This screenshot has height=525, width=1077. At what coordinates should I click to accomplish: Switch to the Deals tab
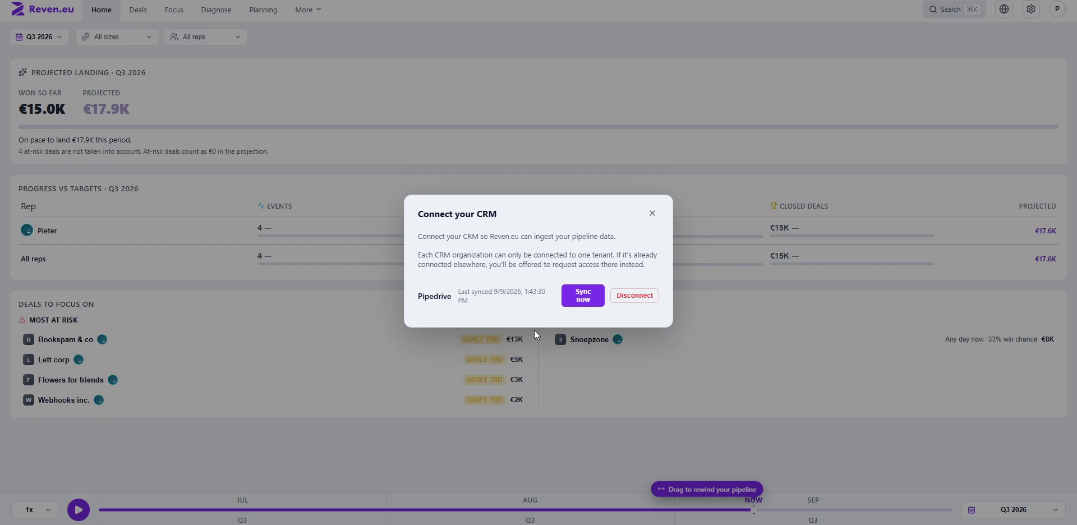(138, 10)
